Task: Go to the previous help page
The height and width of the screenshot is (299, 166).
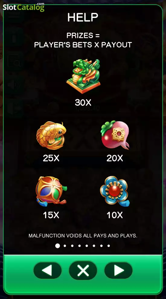Action: (48, 270)
